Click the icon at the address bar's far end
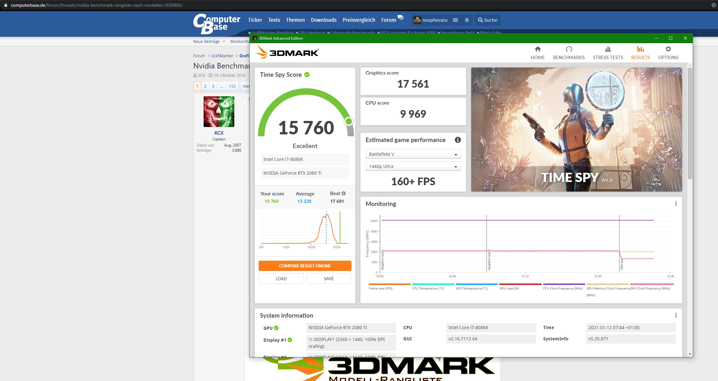The height and width of the screenshot is (381, 718). (714, 5)
